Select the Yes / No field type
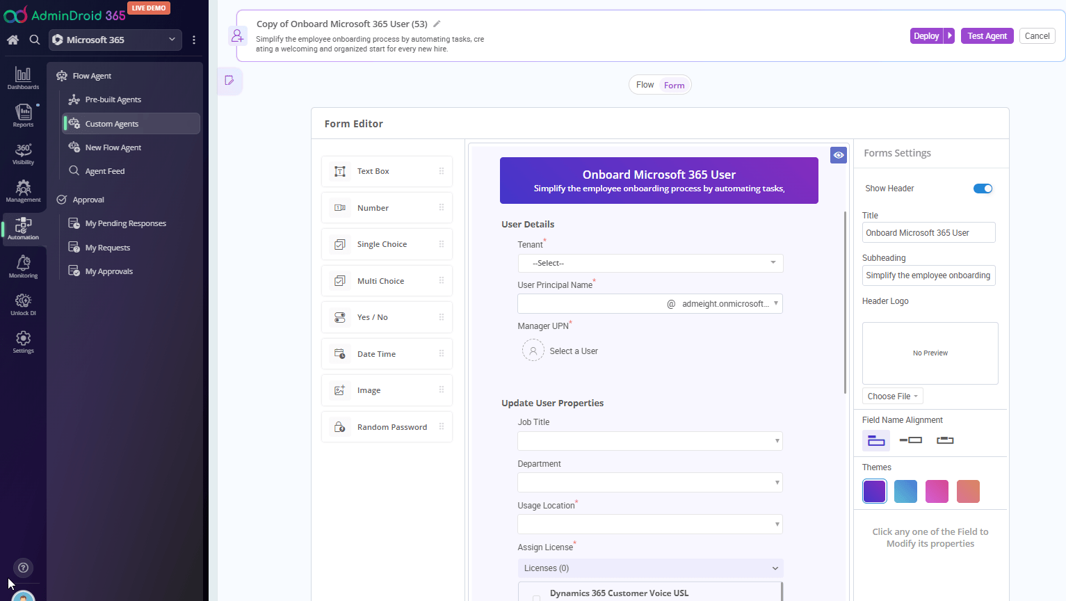1066x601 pixels. [387, 317]
